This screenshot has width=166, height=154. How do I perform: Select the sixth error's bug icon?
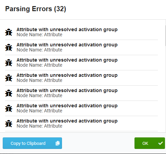point(8,108)
